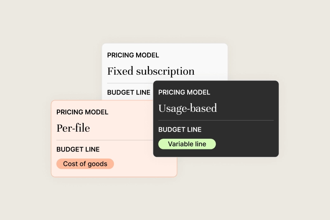Click "BUDGET LINE" label on the peach card

click(78, 149)
